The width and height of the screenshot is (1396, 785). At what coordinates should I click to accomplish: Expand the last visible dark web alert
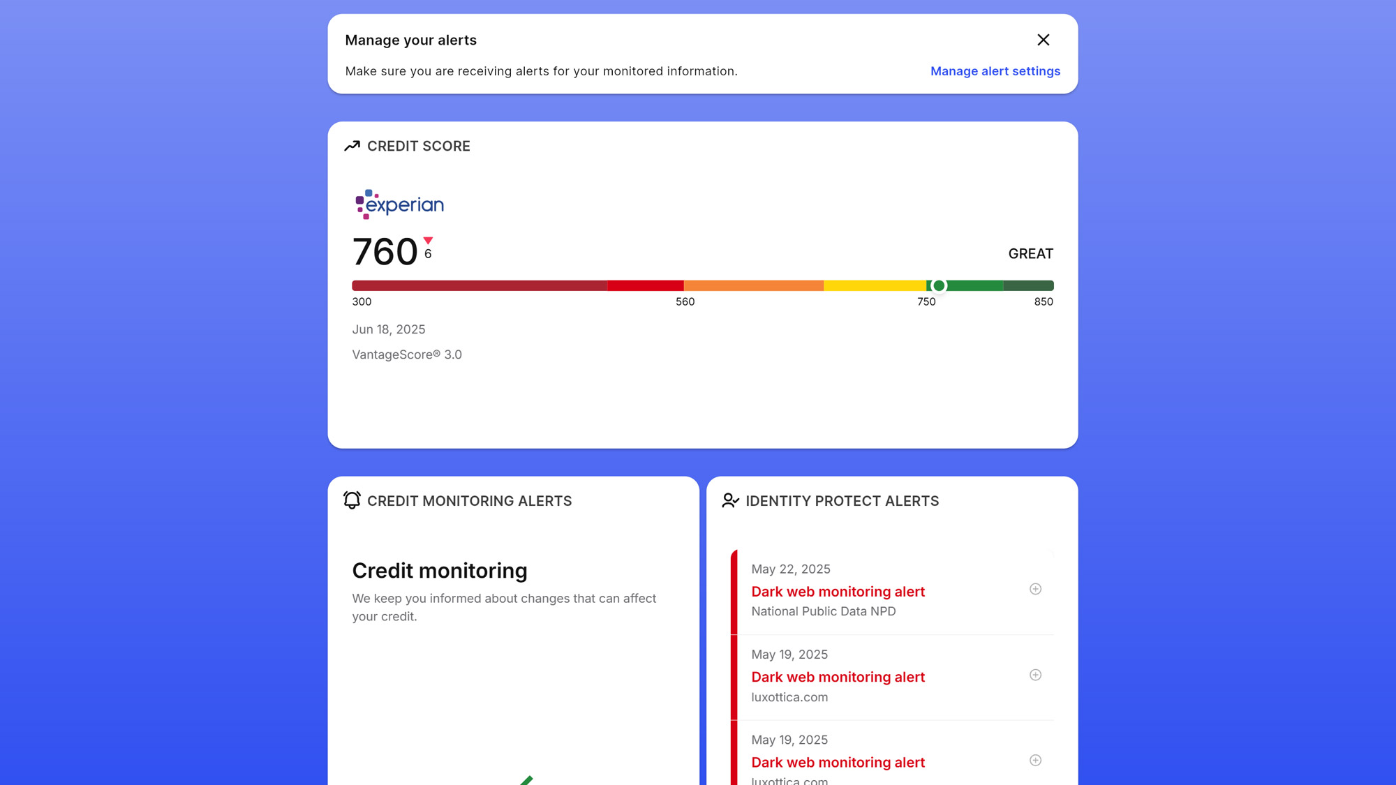(1035, 760)
